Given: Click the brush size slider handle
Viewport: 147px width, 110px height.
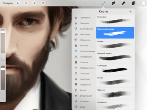Looking at the screenshot, I should click(3, 32).
